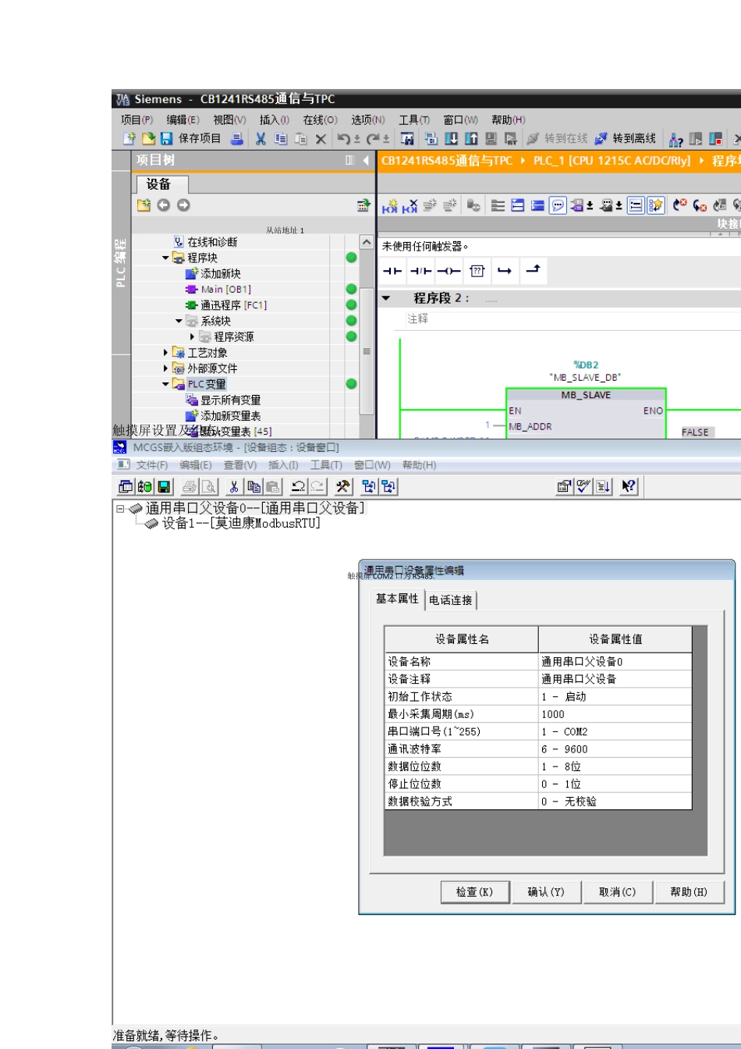The height and width of the screenshot is (1049, 741).
Task: Insert an empty box instruction
Action: tap(477, 271)
